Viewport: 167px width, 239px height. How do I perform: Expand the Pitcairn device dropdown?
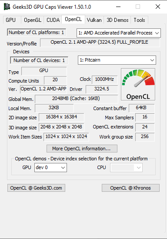click(117, 60)
